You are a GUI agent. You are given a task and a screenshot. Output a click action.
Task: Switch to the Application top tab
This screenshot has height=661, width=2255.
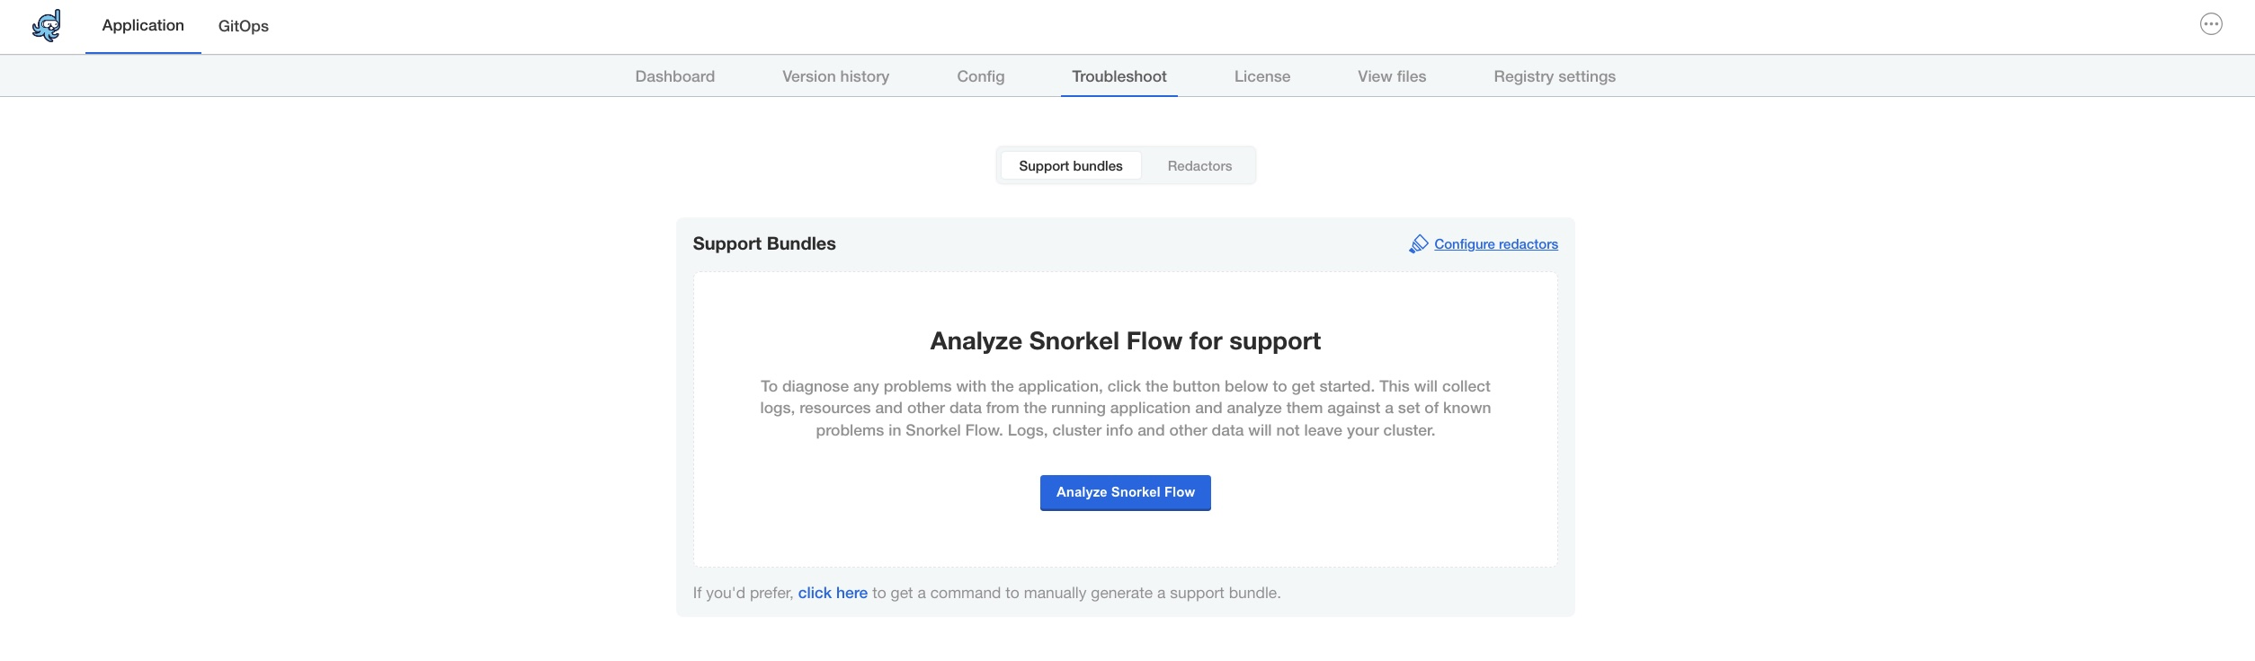[x=143, y=26]
